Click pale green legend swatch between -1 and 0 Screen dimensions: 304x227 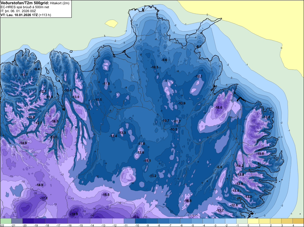click(242, 221)
